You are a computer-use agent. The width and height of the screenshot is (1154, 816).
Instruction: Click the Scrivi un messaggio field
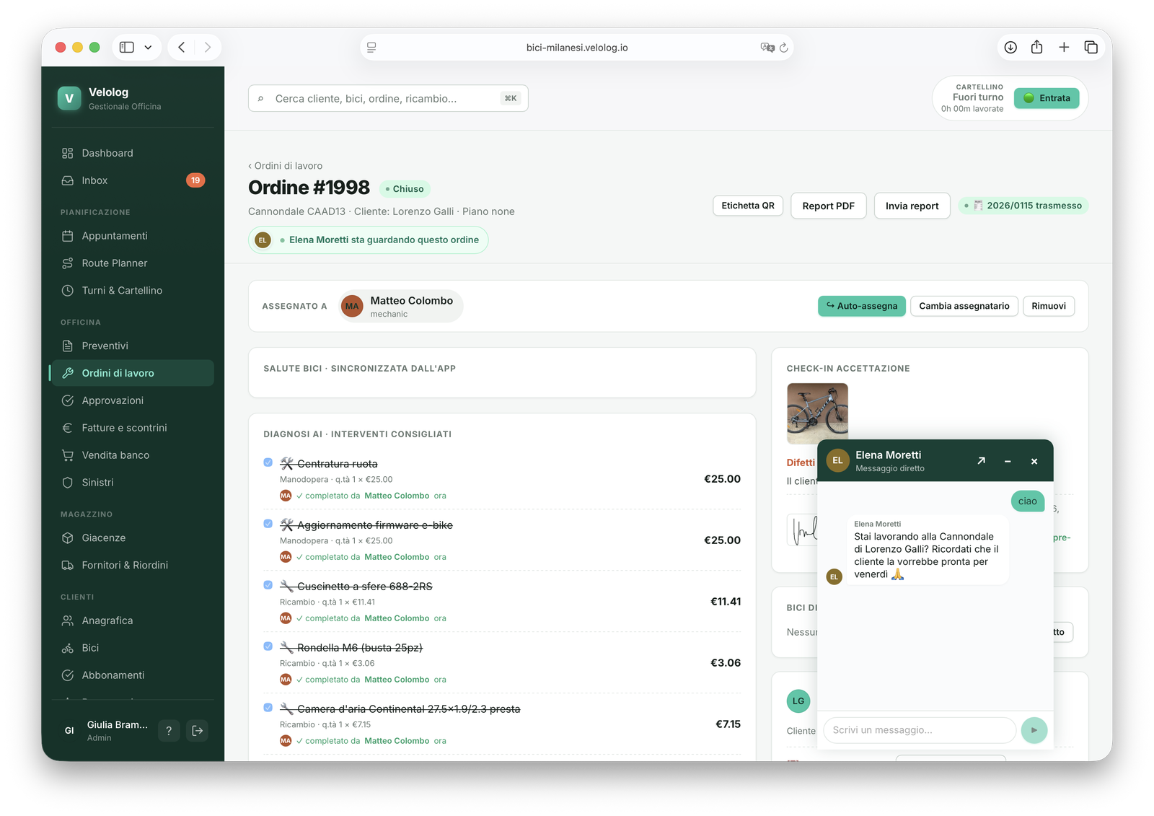(920, 730)
